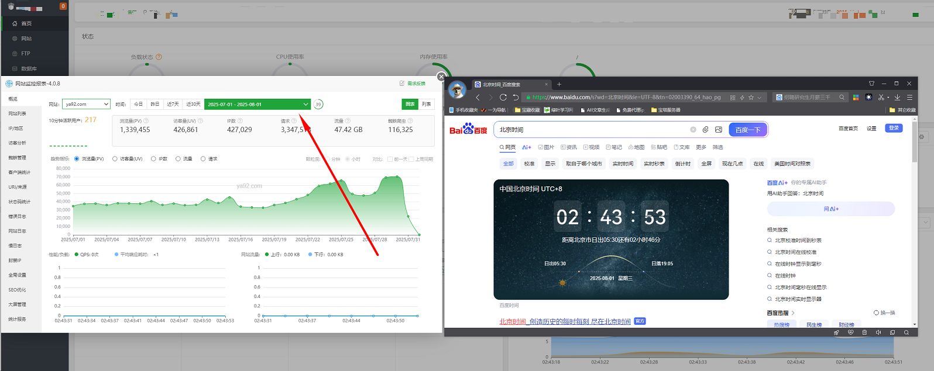Image resolution: width=934 pixels, height=371 pixels.
Task: Open a new browser tab
Action: pos(559,84)
